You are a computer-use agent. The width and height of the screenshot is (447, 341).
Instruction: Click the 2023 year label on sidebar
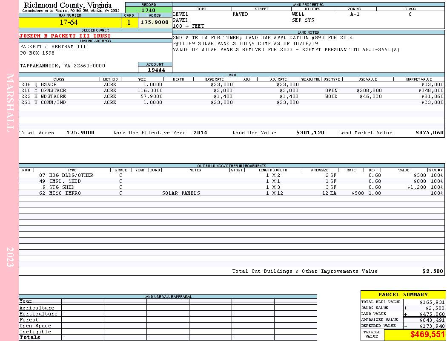tap(10, 257)
